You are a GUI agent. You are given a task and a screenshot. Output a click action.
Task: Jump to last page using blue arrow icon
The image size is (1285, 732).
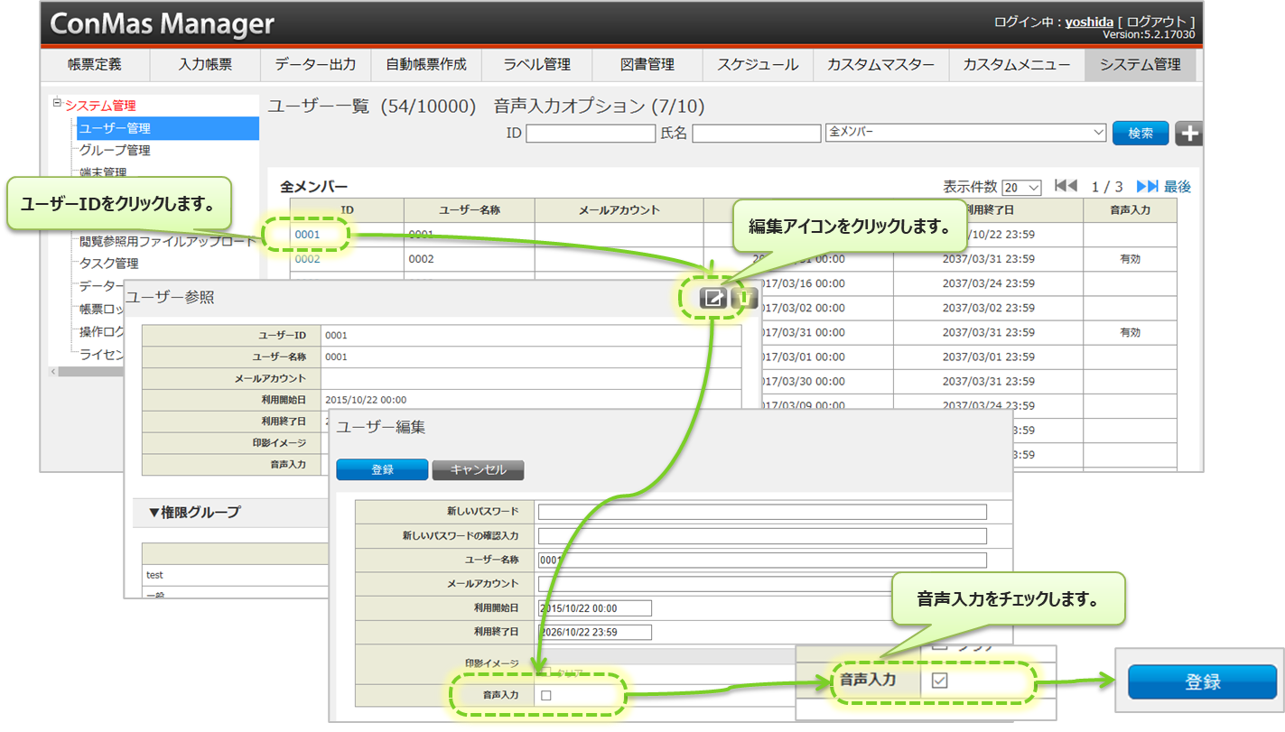[1147, 186]
